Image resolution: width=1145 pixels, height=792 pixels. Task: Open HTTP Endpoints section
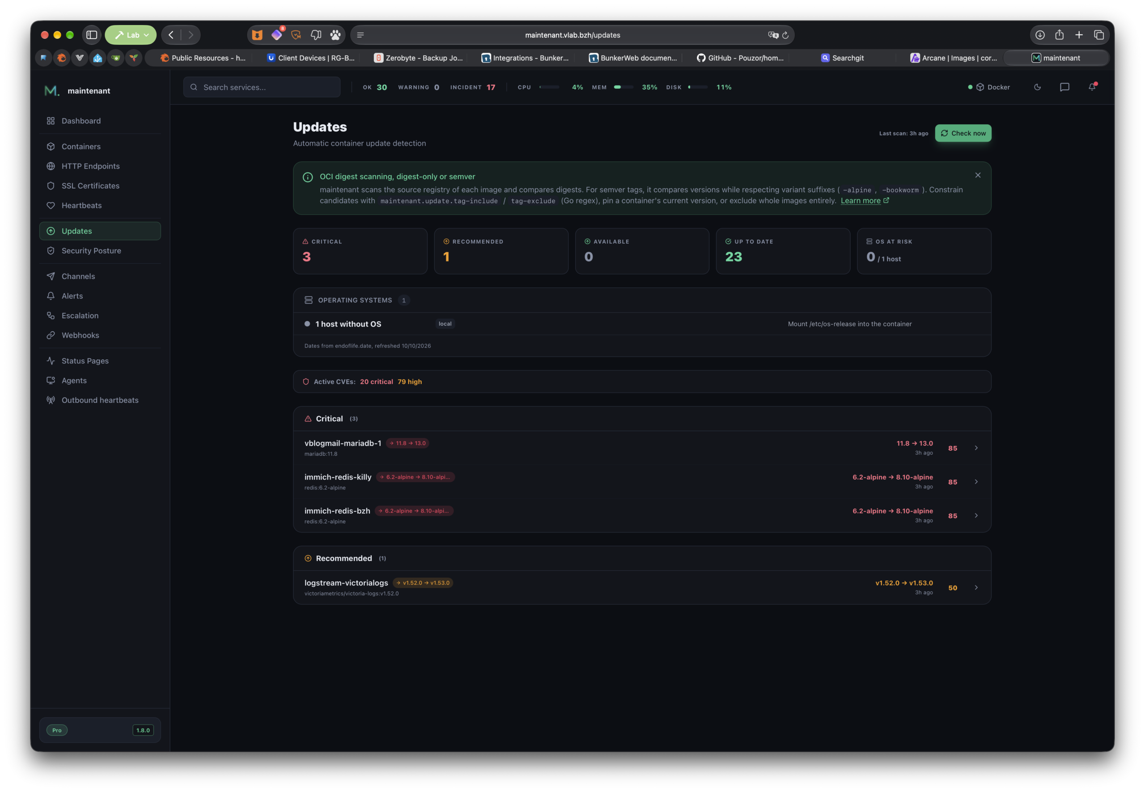[100, 166]
